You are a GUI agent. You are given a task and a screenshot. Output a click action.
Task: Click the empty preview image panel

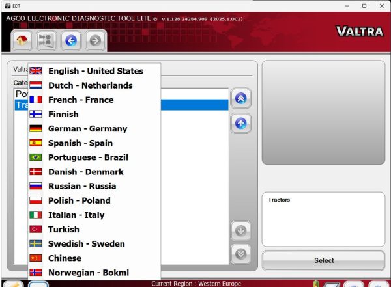tap(323, 113)
